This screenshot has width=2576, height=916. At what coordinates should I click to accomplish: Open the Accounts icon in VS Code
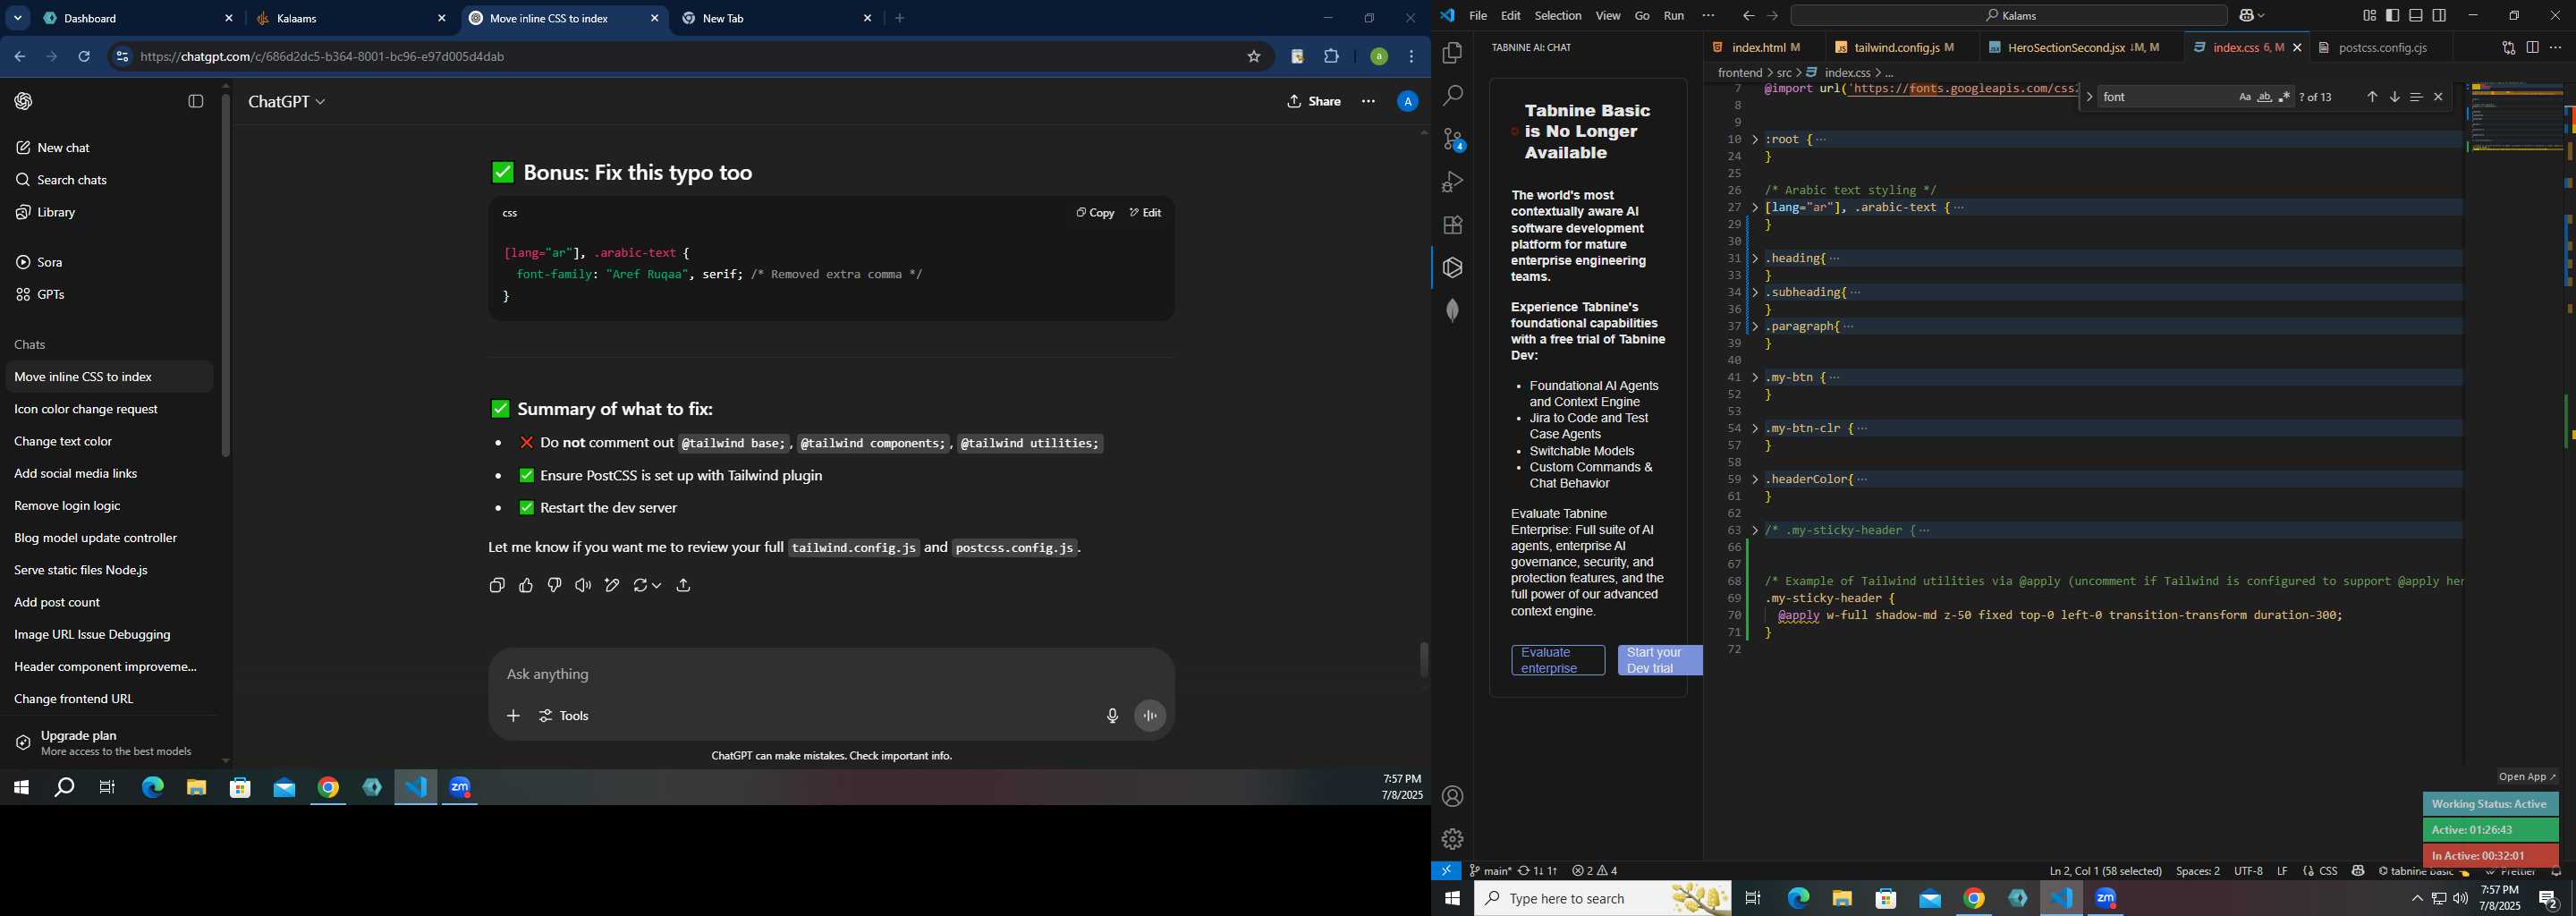[x=1453, y=797]
